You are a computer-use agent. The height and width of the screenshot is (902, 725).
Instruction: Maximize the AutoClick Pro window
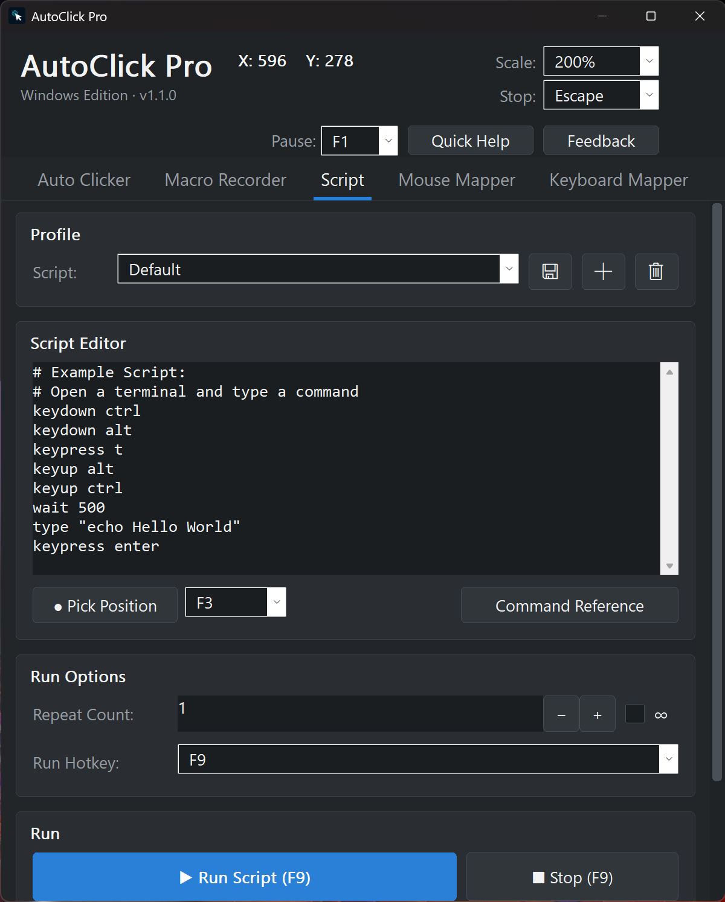[651, 16]
